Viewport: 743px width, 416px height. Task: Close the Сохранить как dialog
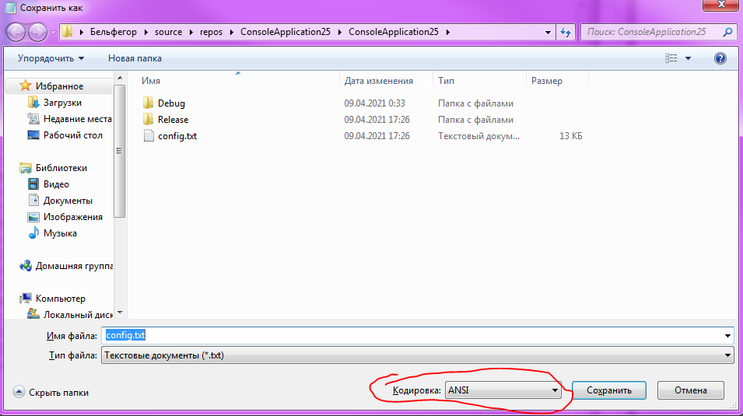click(x=720, y=4)
